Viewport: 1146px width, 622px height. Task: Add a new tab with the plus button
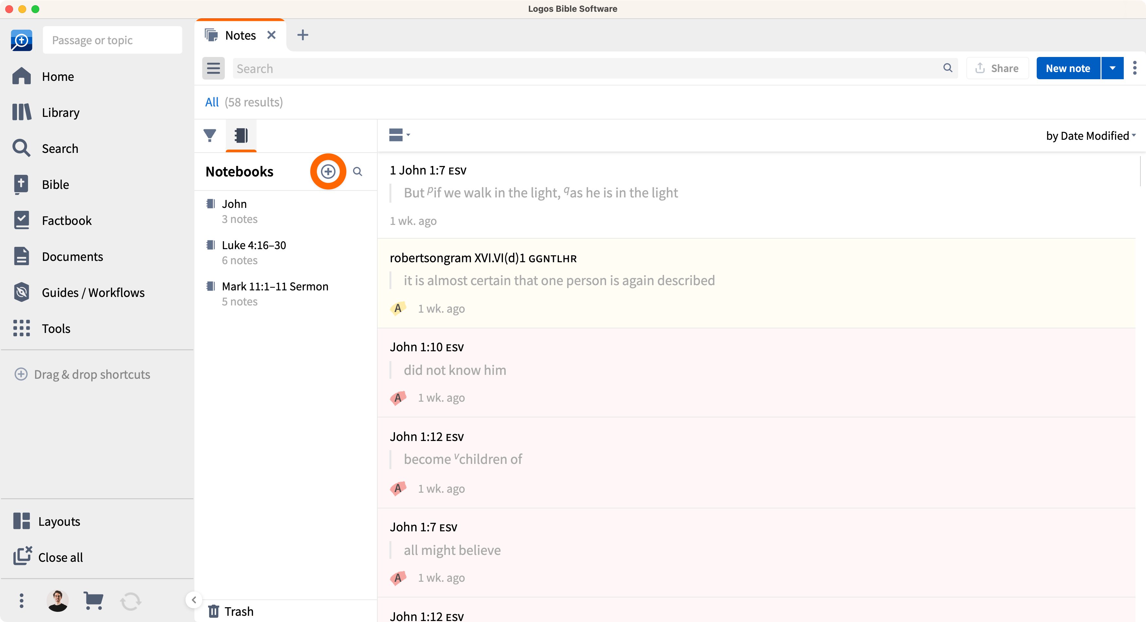[302, 35]
